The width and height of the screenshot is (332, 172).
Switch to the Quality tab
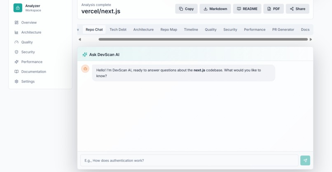(x=210, y=30)
